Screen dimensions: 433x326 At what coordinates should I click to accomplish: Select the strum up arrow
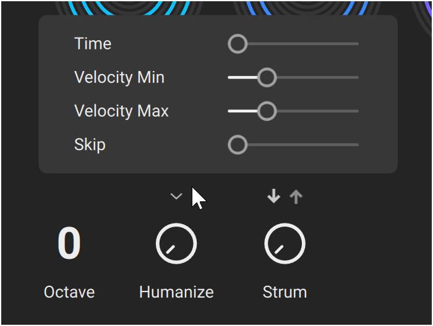tap(296, 197)
